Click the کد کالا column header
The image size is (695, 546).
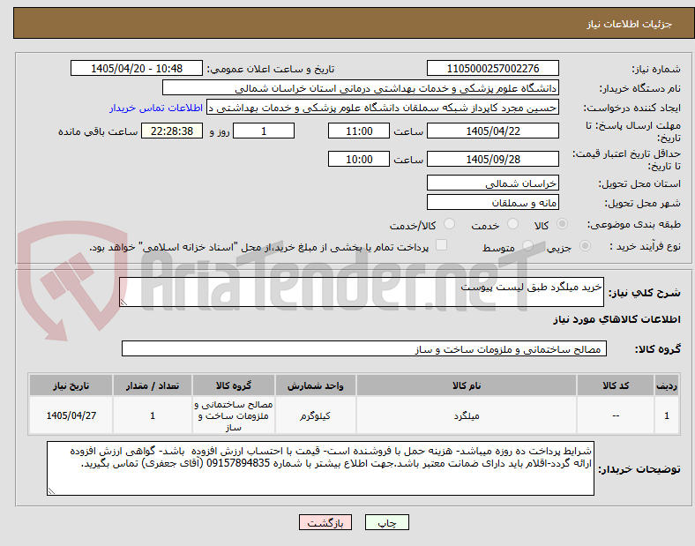(616, 385)
